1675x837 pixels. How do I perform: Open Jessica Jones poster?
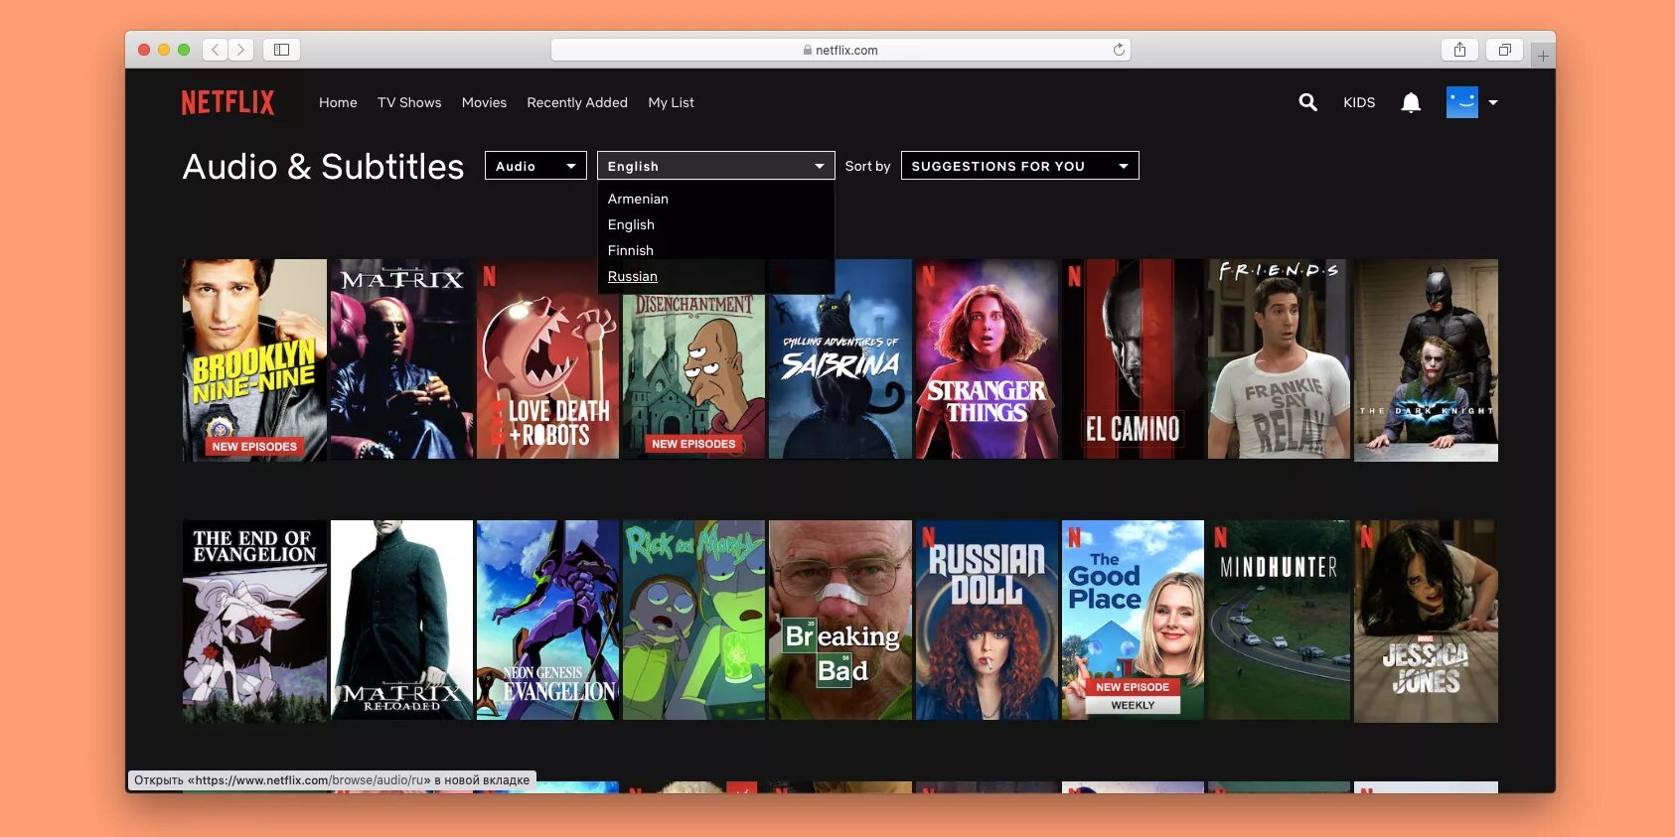(1426, 622)
